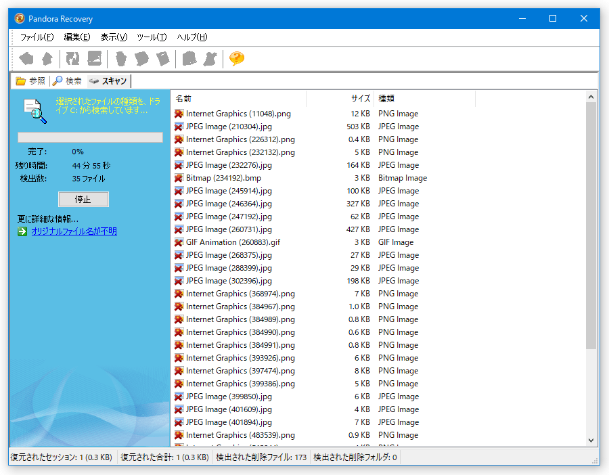Viewport: 609px width, 475px height.
Task: Open the 編集(E) menu
Action: 77,37
